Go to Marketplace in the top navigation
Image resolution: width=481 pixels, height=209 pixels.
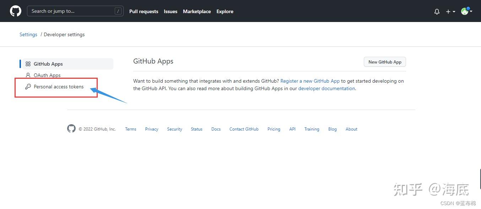click(x=197, y=11)
